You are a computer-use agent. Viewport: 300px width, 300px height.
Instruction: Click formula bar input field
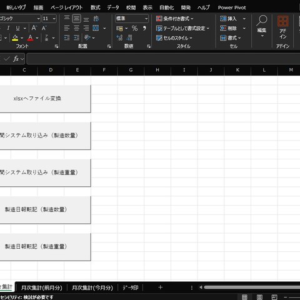coord(163,59)
